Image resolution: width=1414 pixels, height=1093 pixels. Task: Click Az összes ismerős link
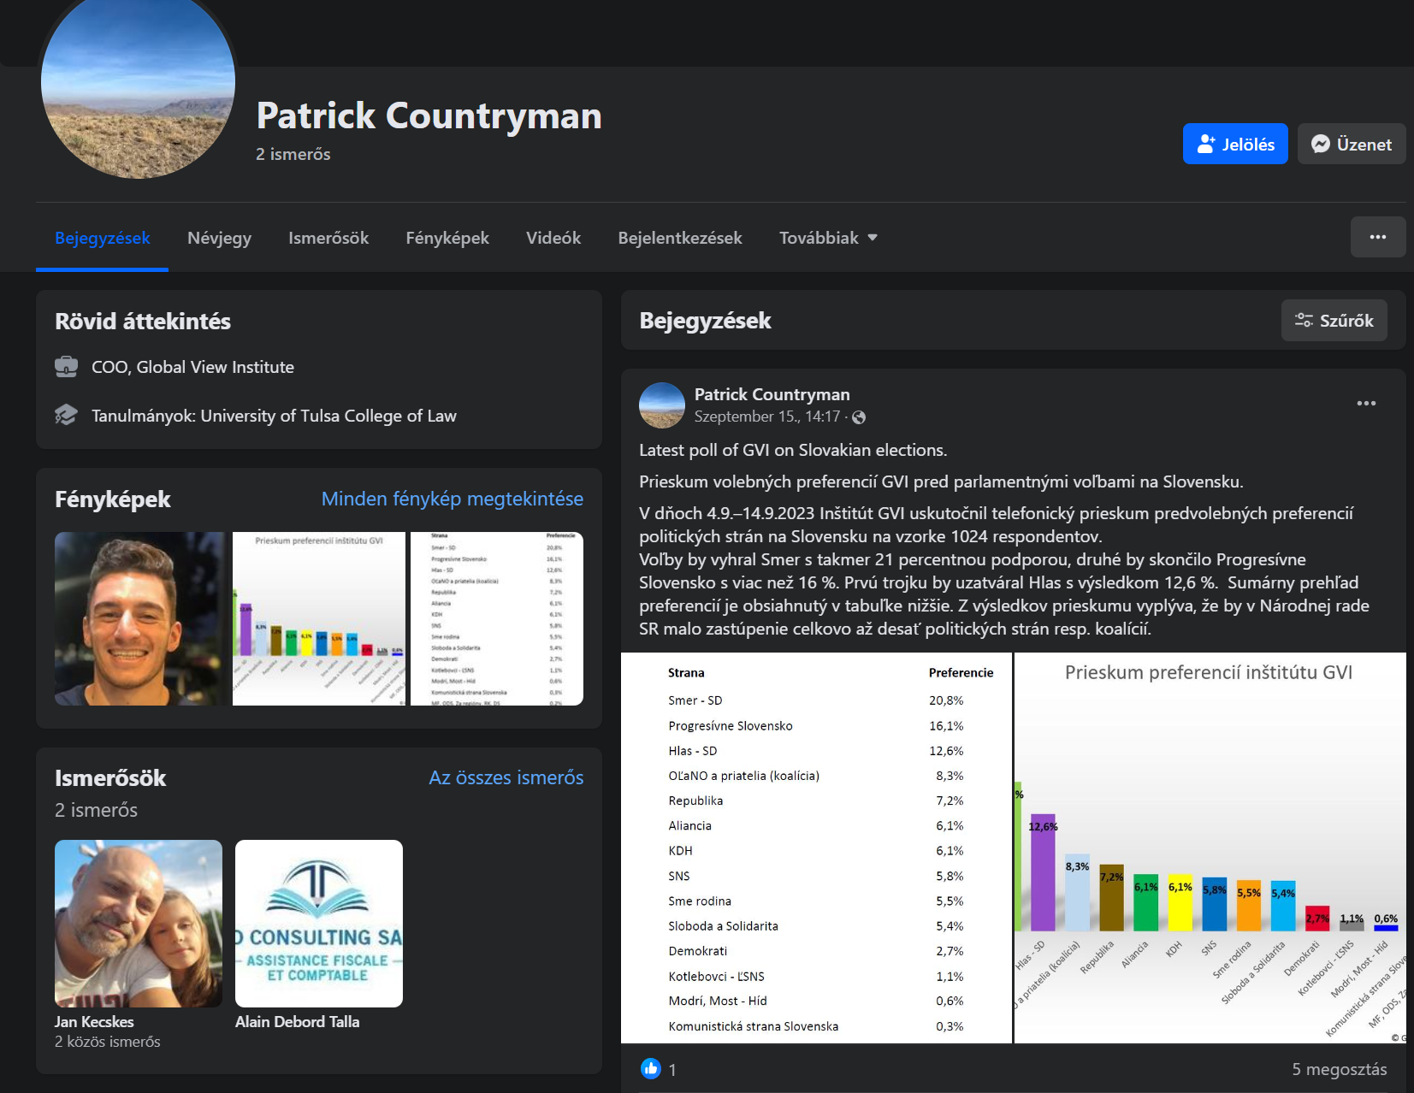point(506,777)
